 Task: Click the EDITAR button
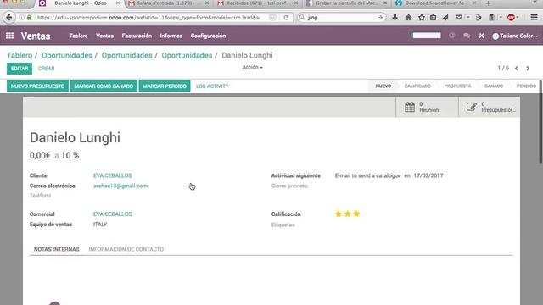(x=20, y=69)
